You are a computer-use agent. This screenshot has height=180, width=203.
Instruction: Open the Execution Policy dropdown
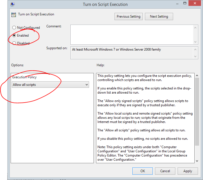51,85
